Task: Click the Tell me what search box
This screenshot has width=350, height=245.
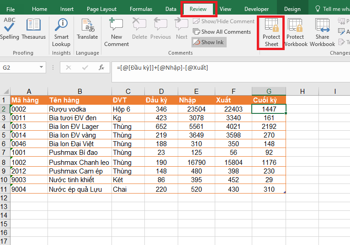Action: click(x=333, y=9)
